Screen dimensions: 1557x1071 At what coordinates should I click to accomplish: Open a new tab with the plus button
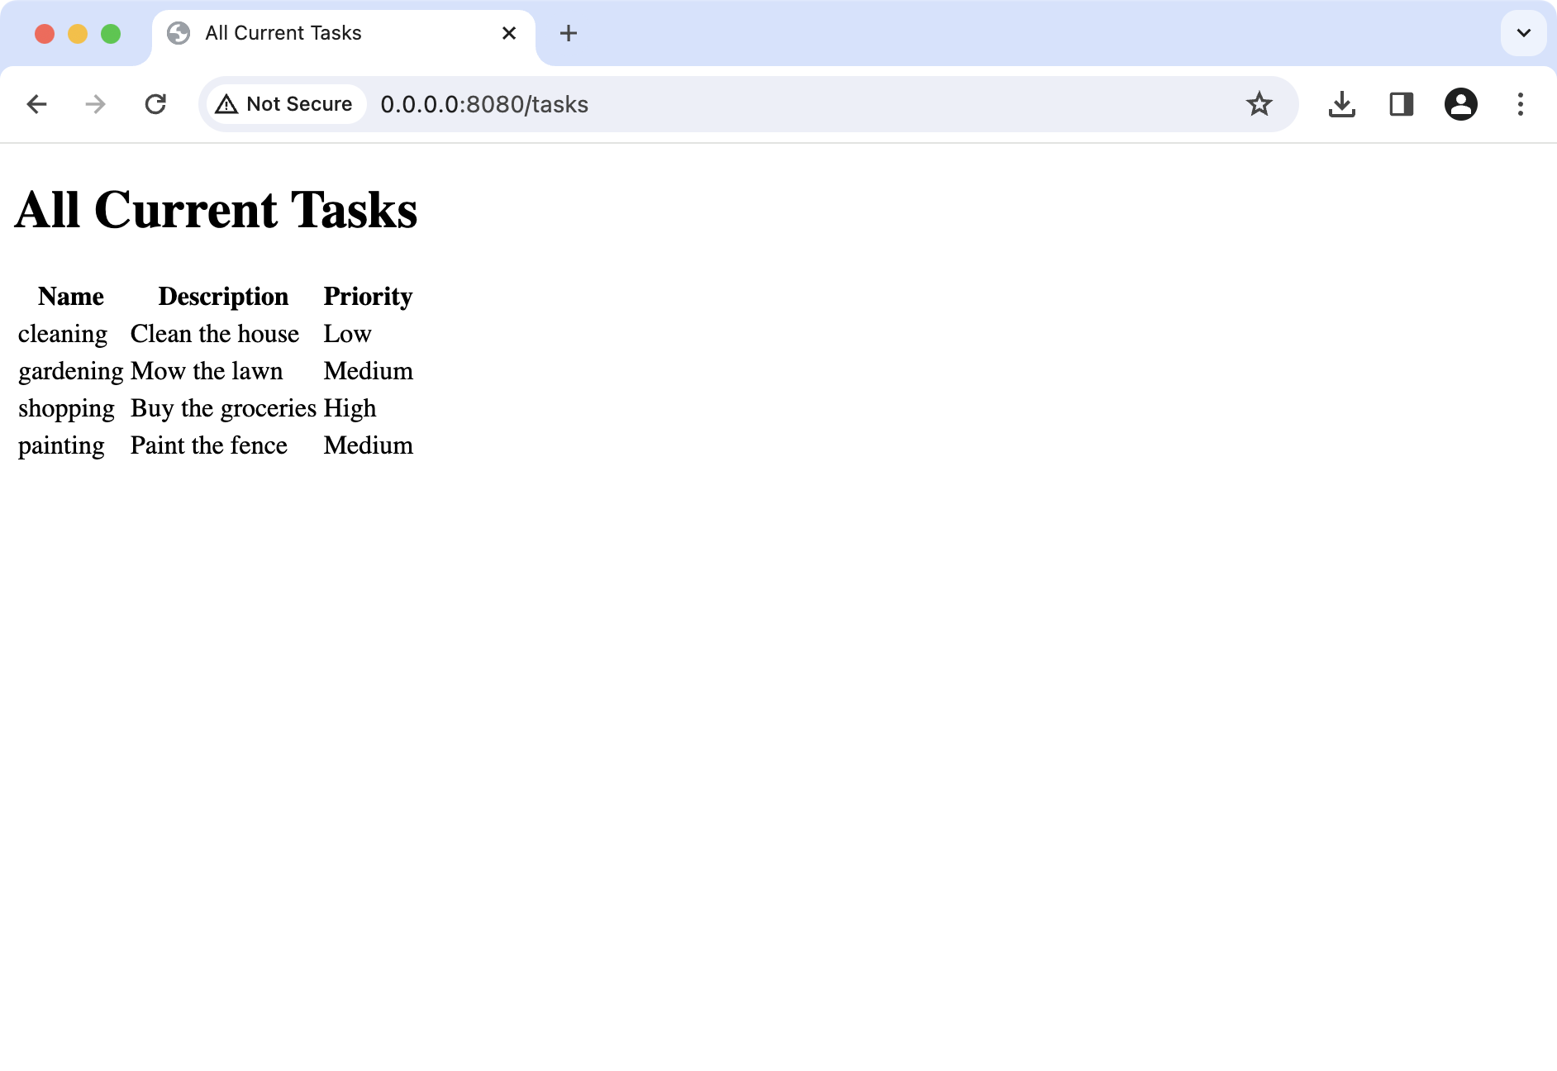pos(568,33)
